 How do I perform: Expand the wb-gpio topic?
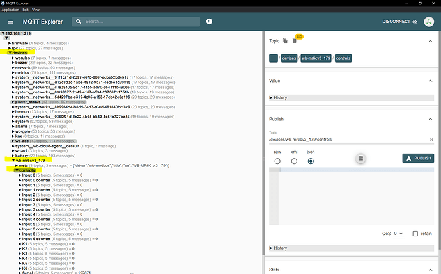click(13, 131)
